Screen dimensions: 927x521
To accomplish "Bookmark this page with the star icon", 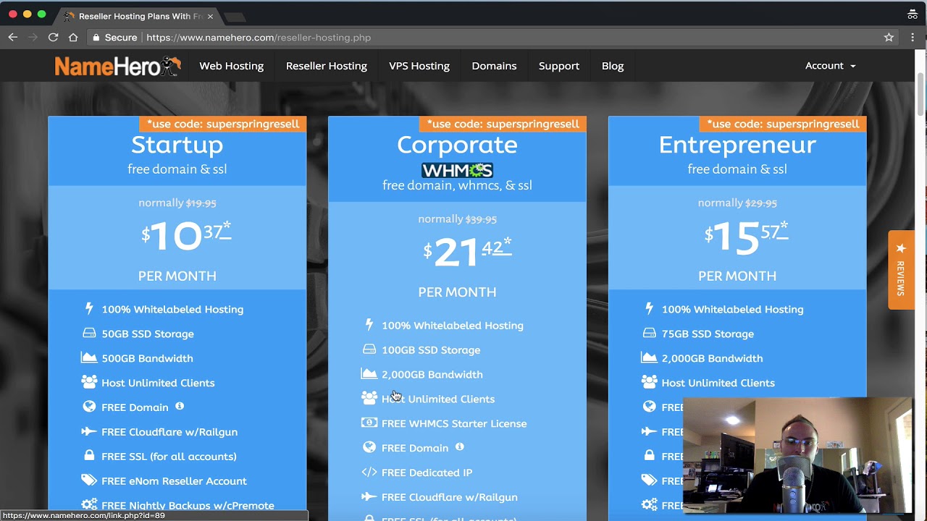I will (889, 37).
